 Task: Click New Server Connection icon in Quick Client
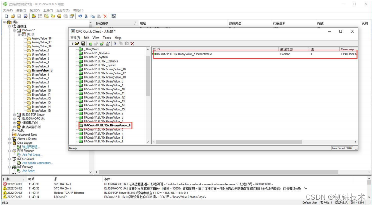click(90, 43)
